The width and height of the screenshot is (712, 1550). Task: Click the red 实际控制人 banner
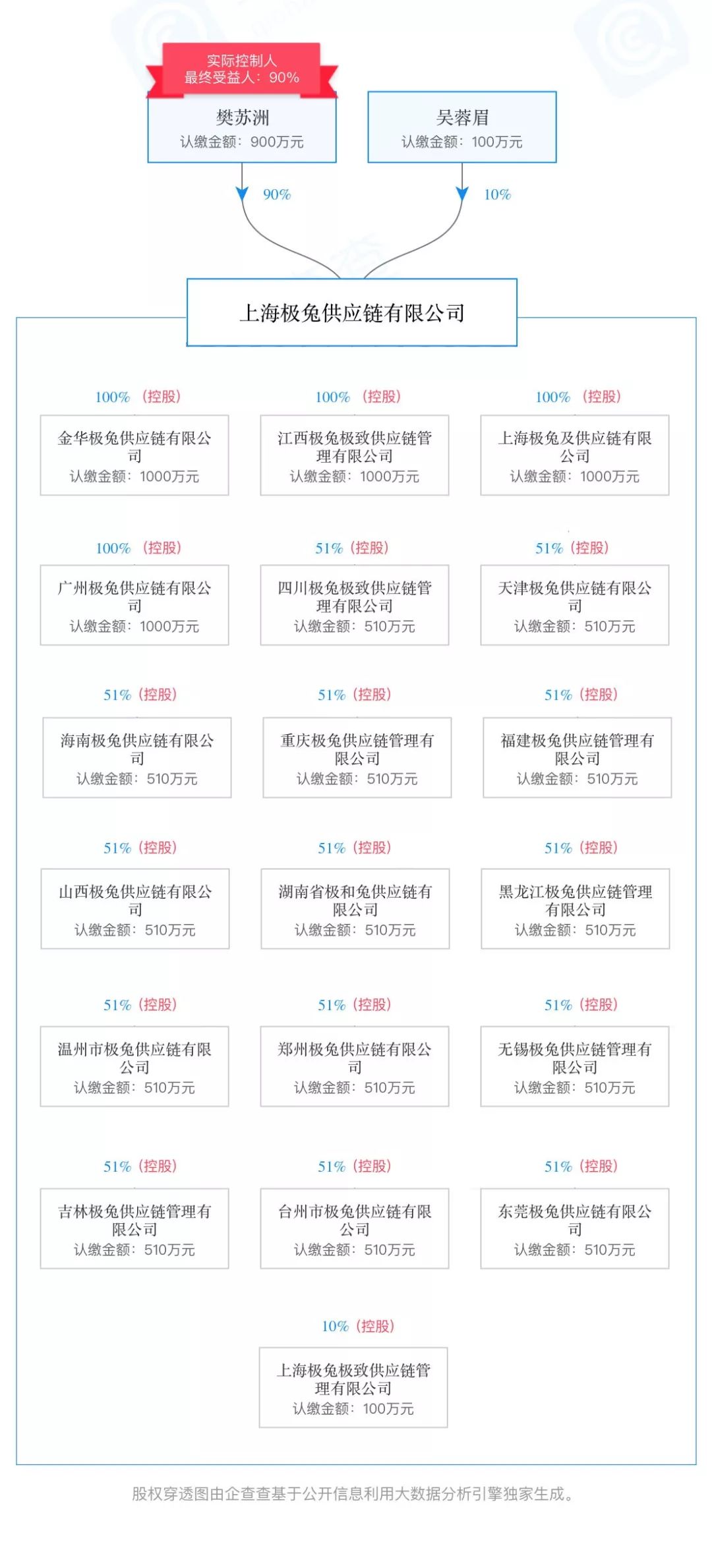coord(242,69)
